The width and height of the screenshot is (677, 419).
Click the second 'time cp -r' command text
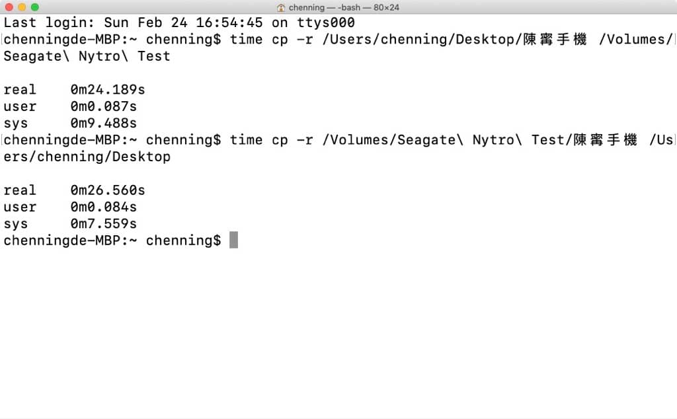coord(271,140)
